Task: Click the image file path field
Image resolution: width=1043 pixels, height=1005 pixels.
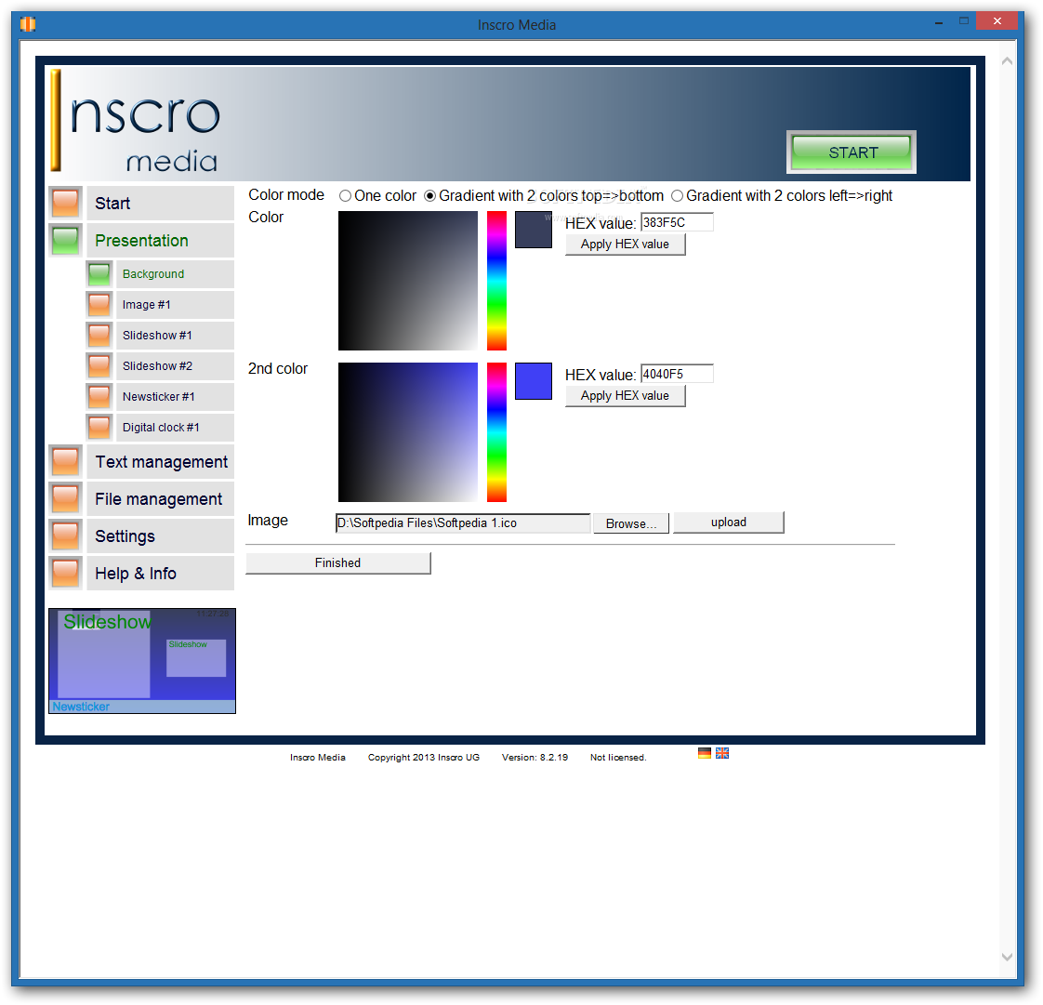Action: [463, 523]
